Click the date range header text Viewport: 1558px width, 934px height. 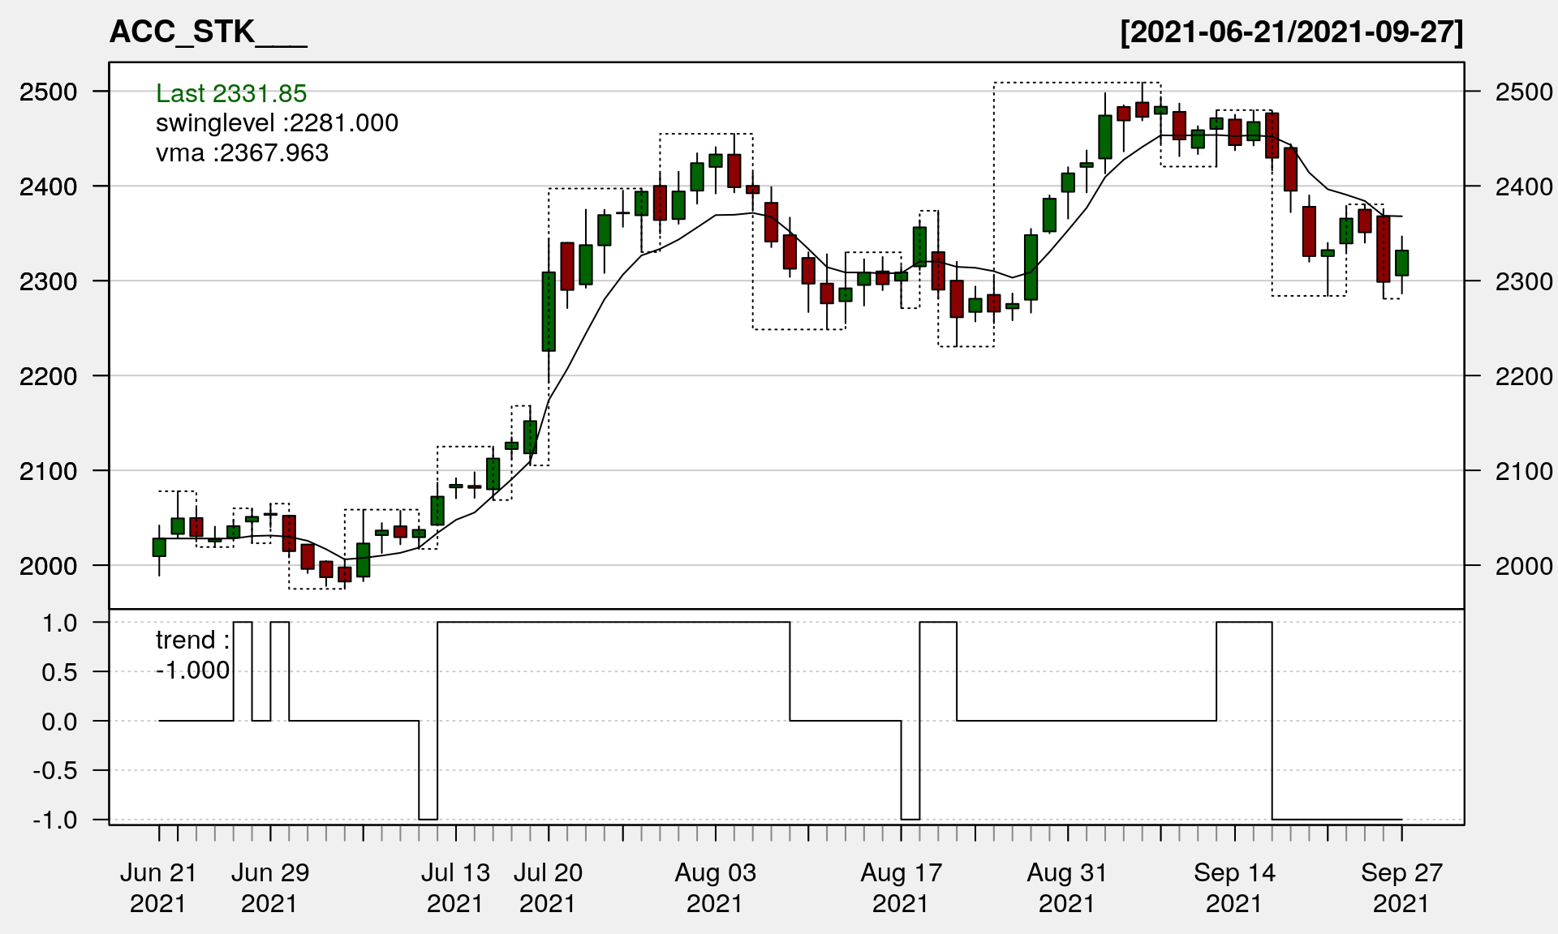tap(1291, 32)
